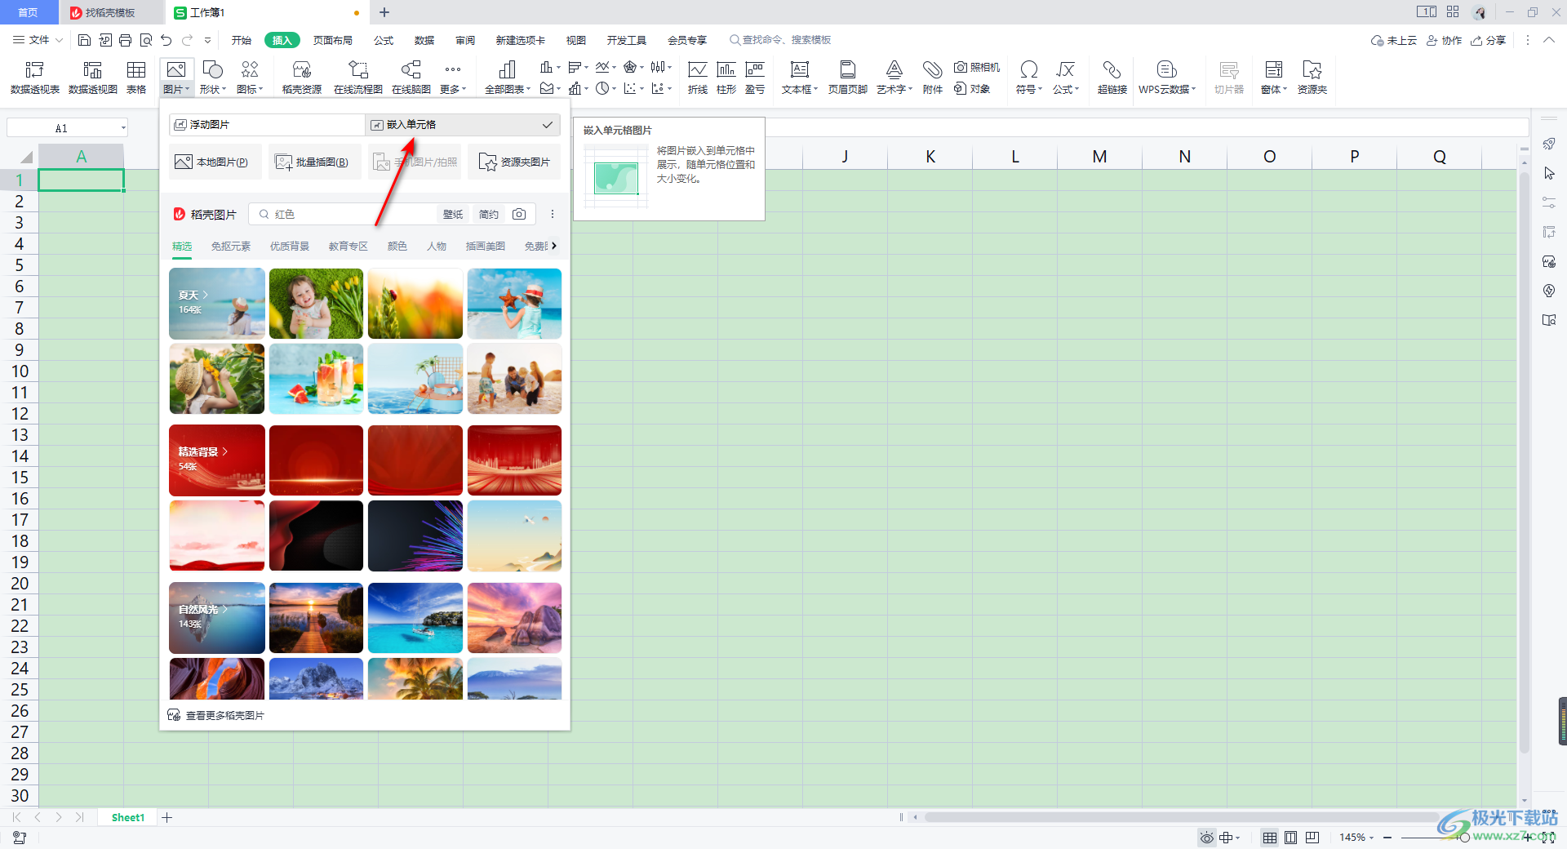Insert a table with 表格 icon
This screenshot has width=1567, height=849.
coord(136,78)
